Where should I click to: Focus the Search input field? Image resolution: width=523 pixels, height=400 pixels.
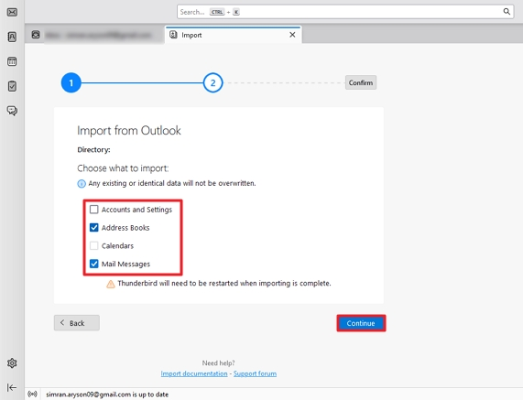(345, 12)
